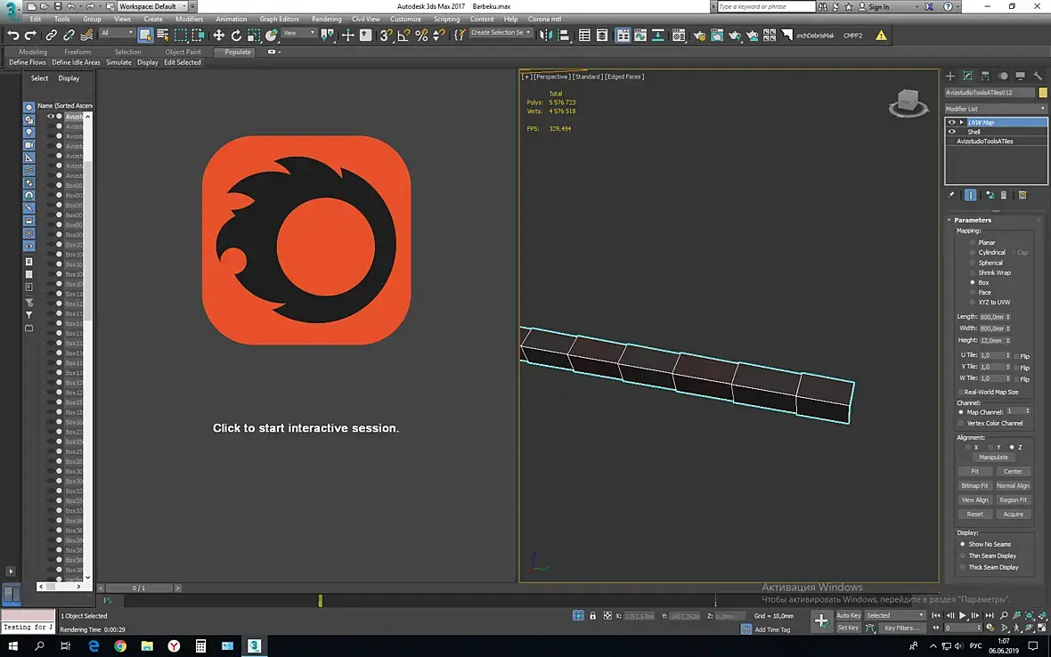
Task: Click the Angle Snap toggle icon
Action: tap(403, 36)
